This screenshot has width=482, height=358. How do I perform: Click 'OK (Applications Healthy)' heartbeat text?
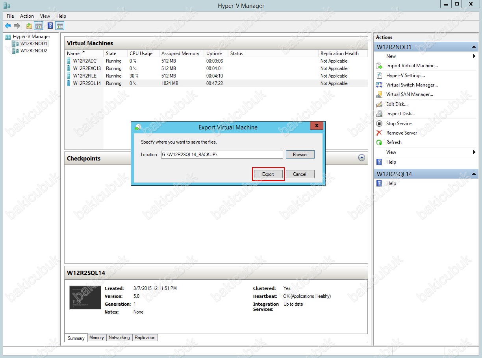(x=307, y=296)
